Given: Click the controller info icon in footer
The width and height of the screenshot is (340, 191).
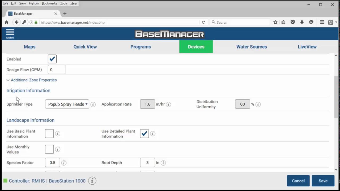Looking at the screenshot, I should (x=92, y=181).
